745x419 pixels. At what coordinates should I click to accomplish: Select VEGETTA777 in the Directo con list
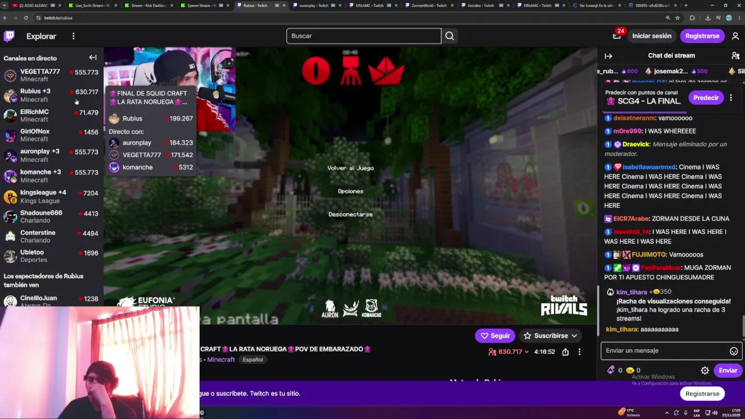[x=150, y=155]
